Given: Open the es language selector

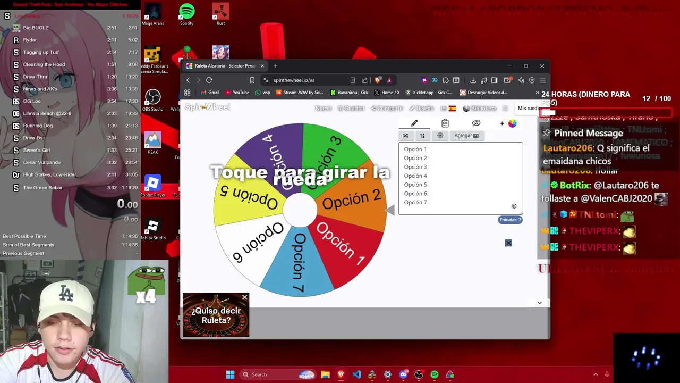Looking at the screenshot, I should click(448, 108).
